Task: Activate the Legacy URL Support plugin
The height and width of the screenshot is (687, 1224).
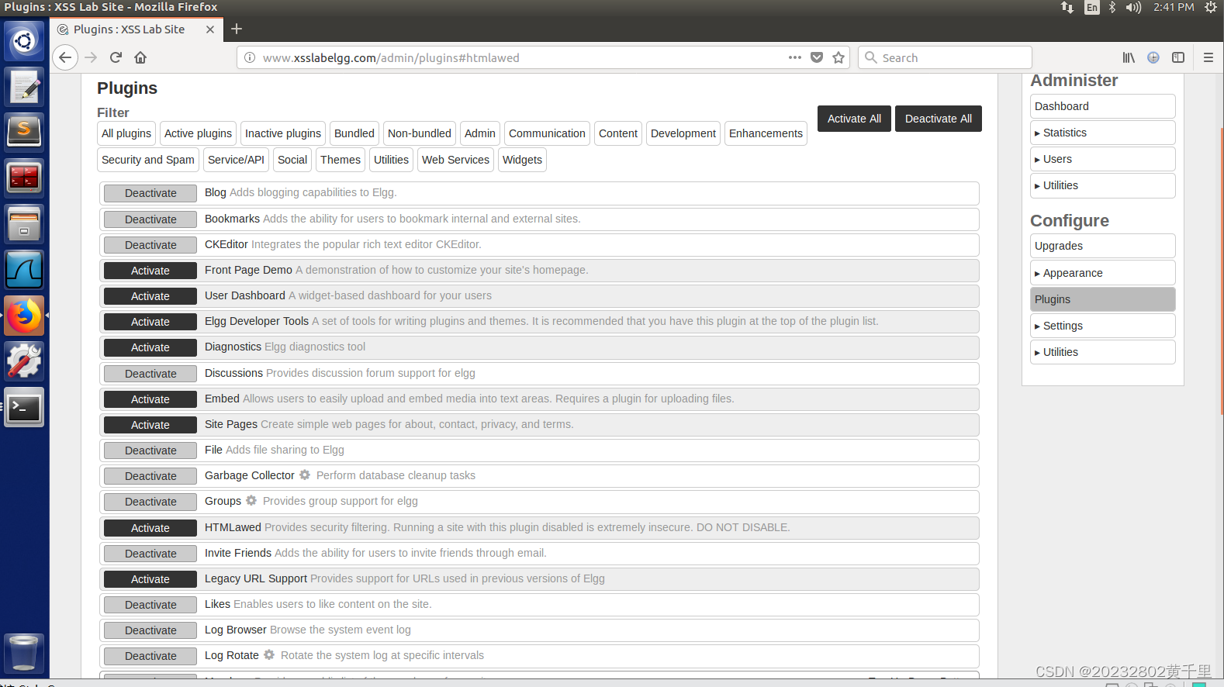Action: pos(150,579)
